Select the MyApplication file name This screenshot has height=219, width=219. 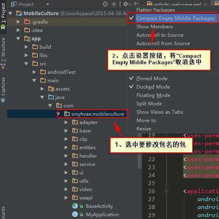click(102, 215)
